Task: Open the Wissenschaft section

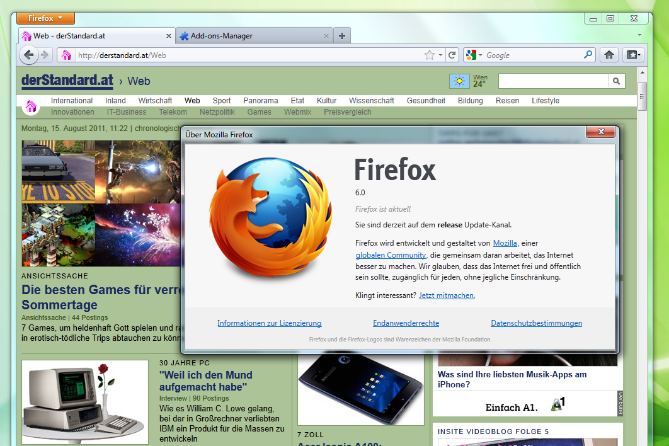Action: click(x=371, y=101)
